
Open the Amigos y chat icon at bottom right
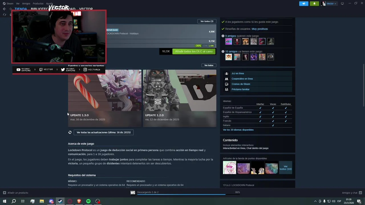[x=360, y=193]
